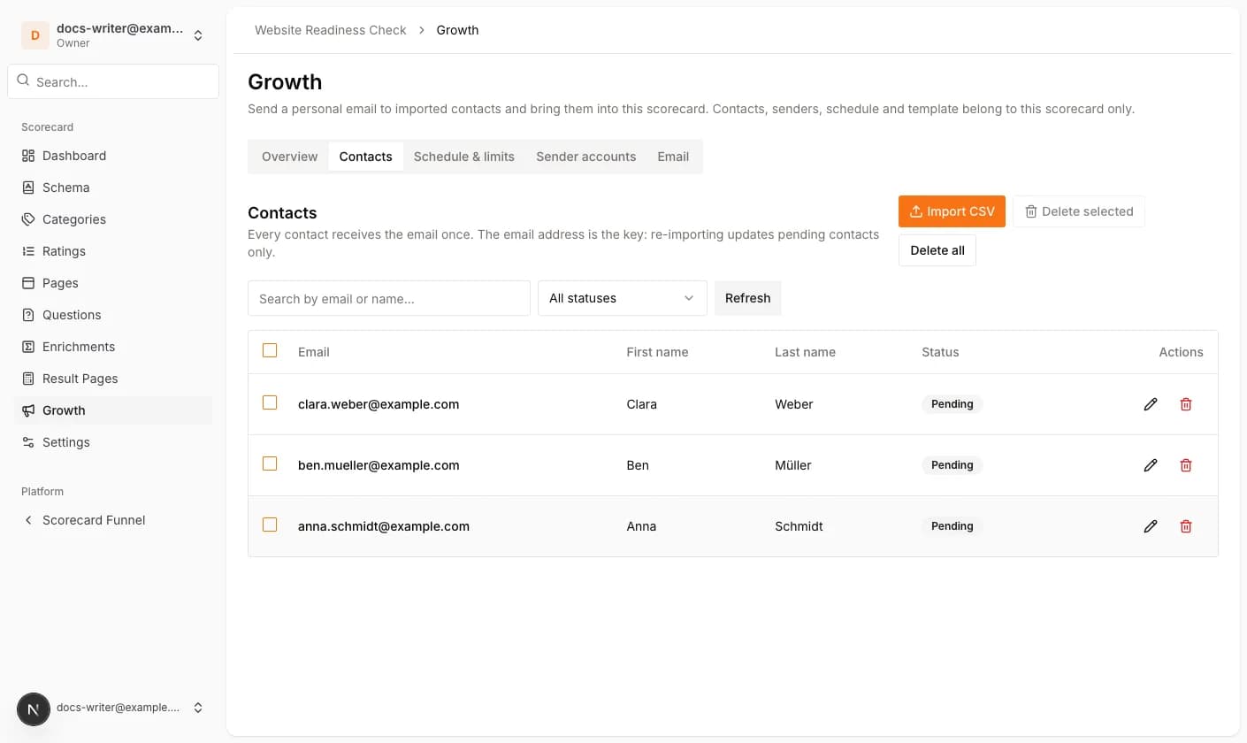
Task: Select the Contacts tab
Action: coord(365,157)
